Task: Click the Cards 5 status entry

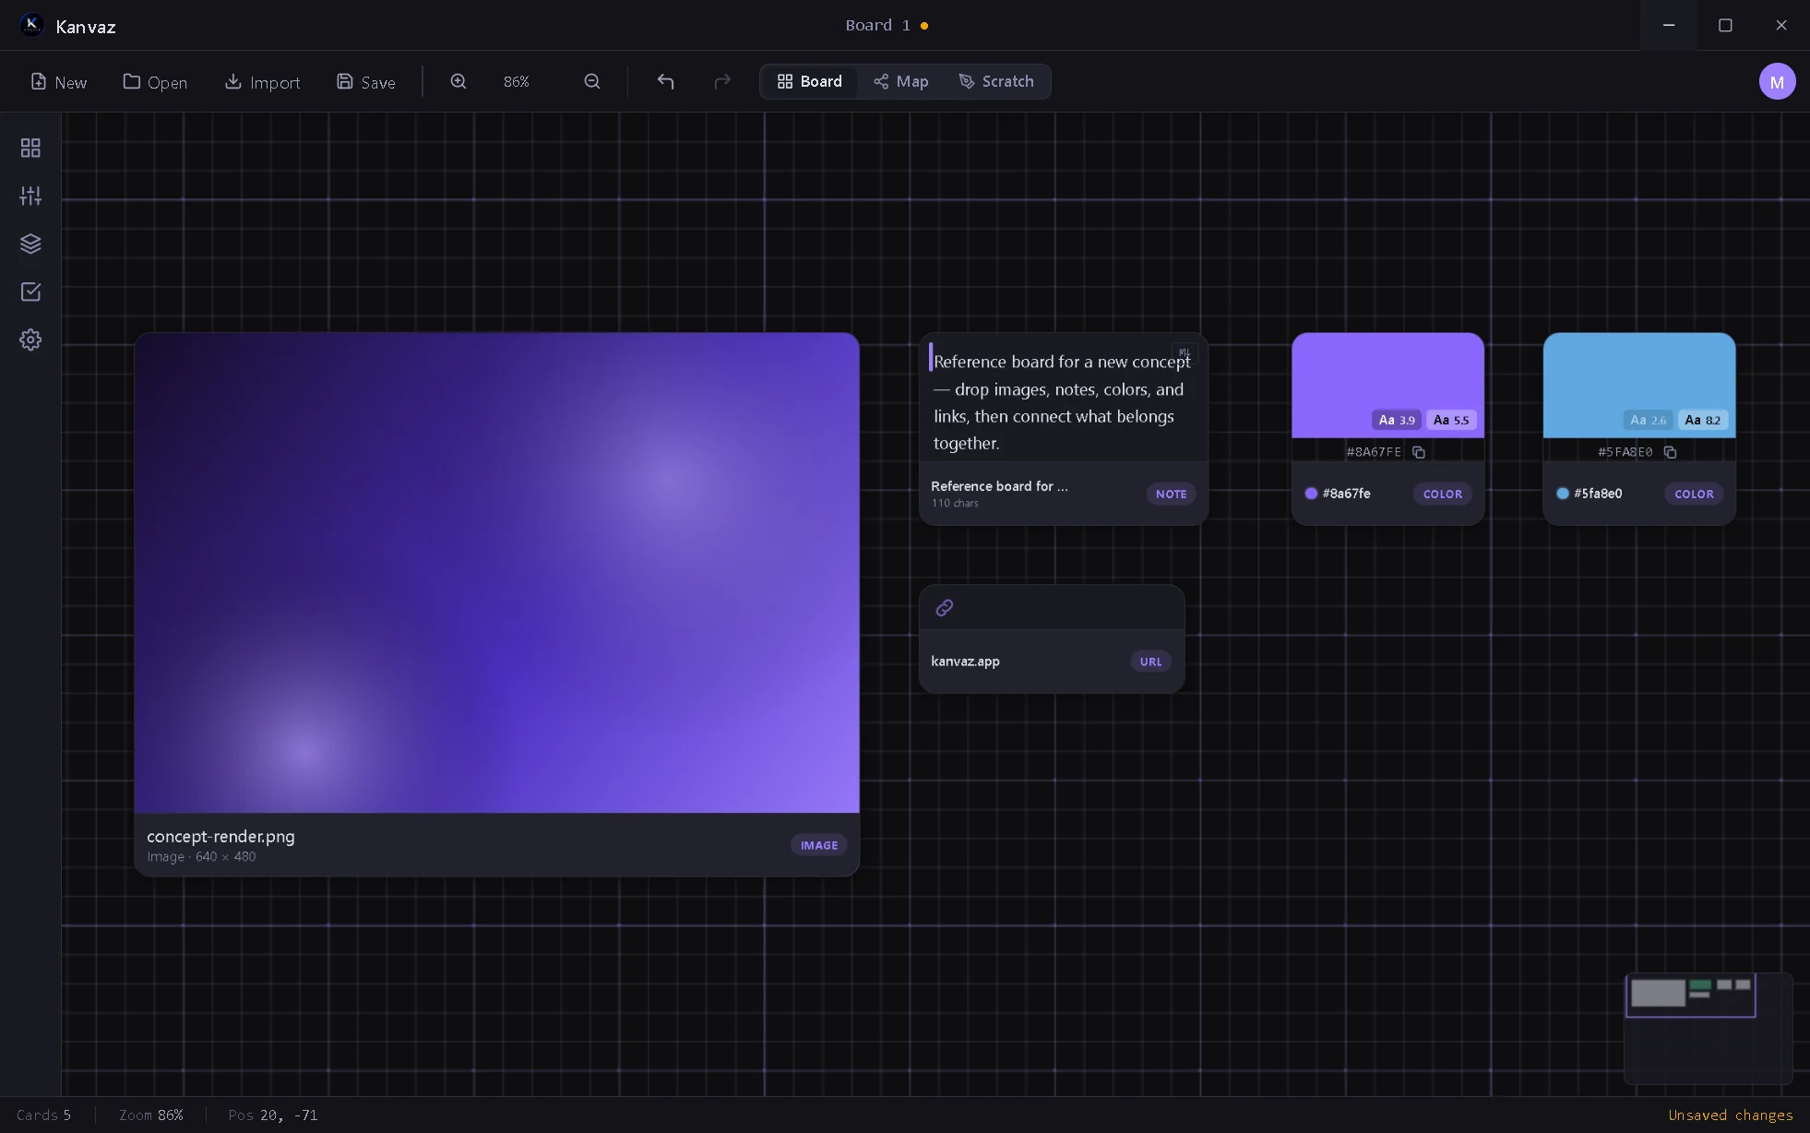Action: pos(43,1115)
